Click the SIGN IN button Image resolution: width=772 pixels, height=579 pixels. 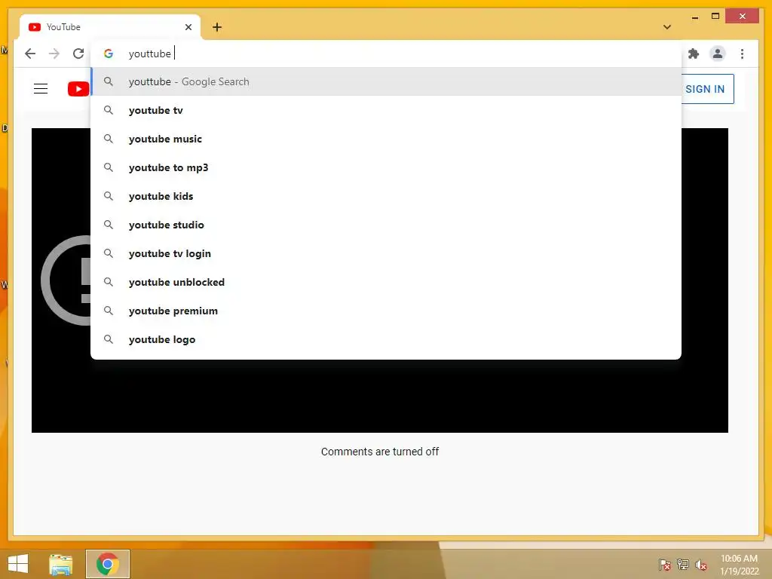(707, 89)
